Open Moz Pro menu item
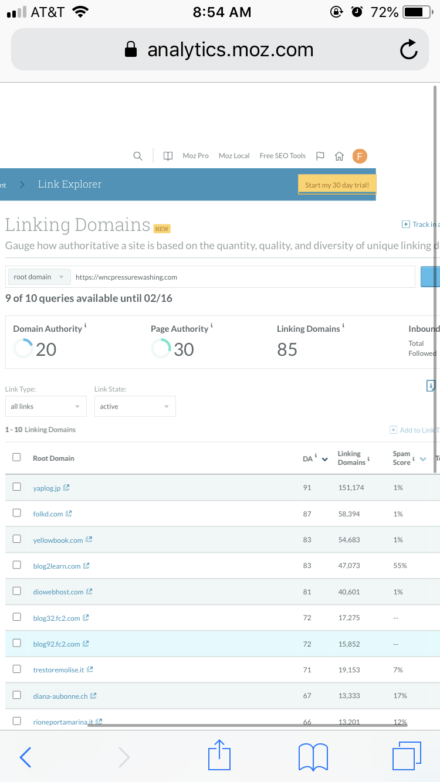This screenshot has width=440, height=782. tap(195, 156)
